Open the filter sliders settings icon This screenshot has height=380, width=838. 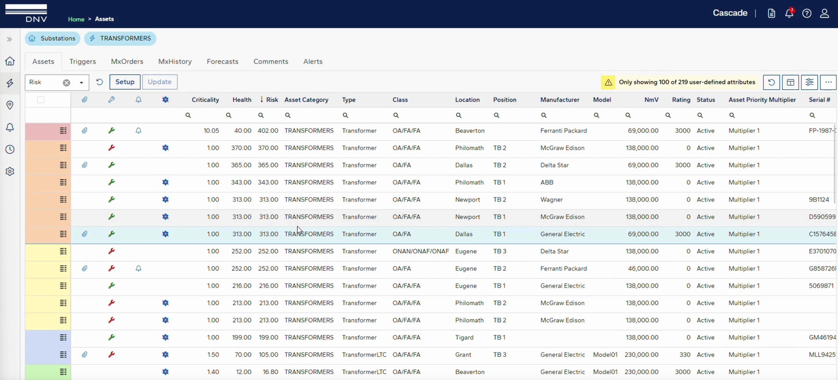pyautogui.click(x=809, y=82)
